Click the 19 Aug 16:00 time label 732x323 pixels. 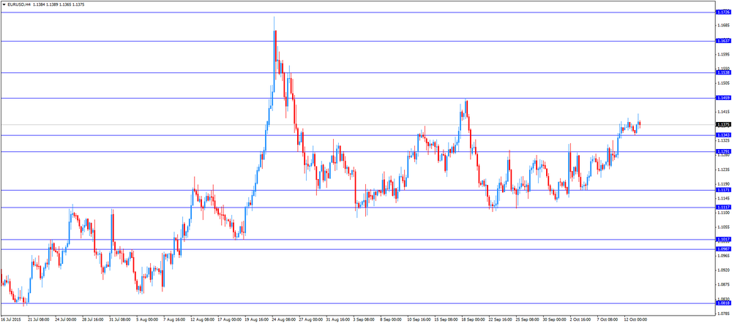point(255,320)
